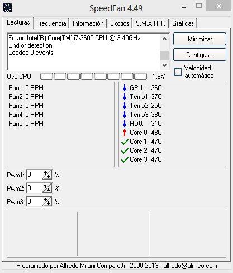The height and width of the screenshot is (273, 233).
Task: Click the 'Fan4: 0 RPM' reading
Action: 26,115
